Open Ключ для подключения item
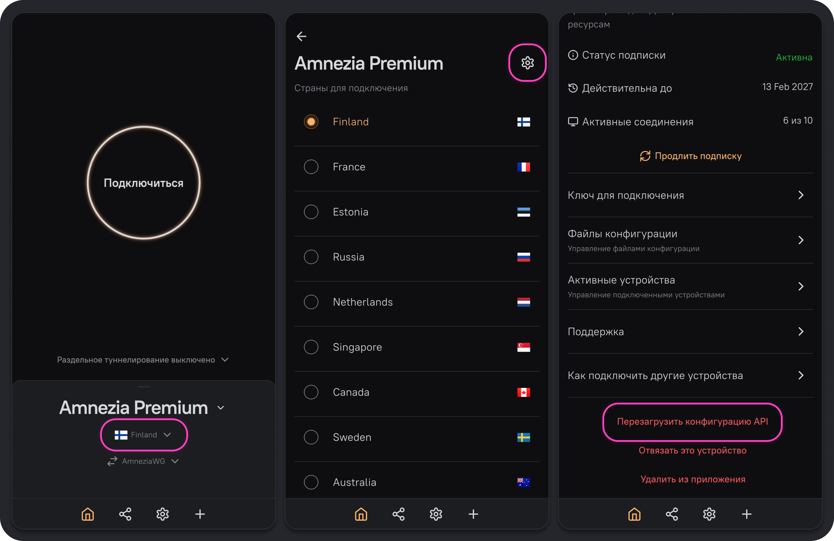The height and width of the screenshot is (541, 834). pos(690,195)
